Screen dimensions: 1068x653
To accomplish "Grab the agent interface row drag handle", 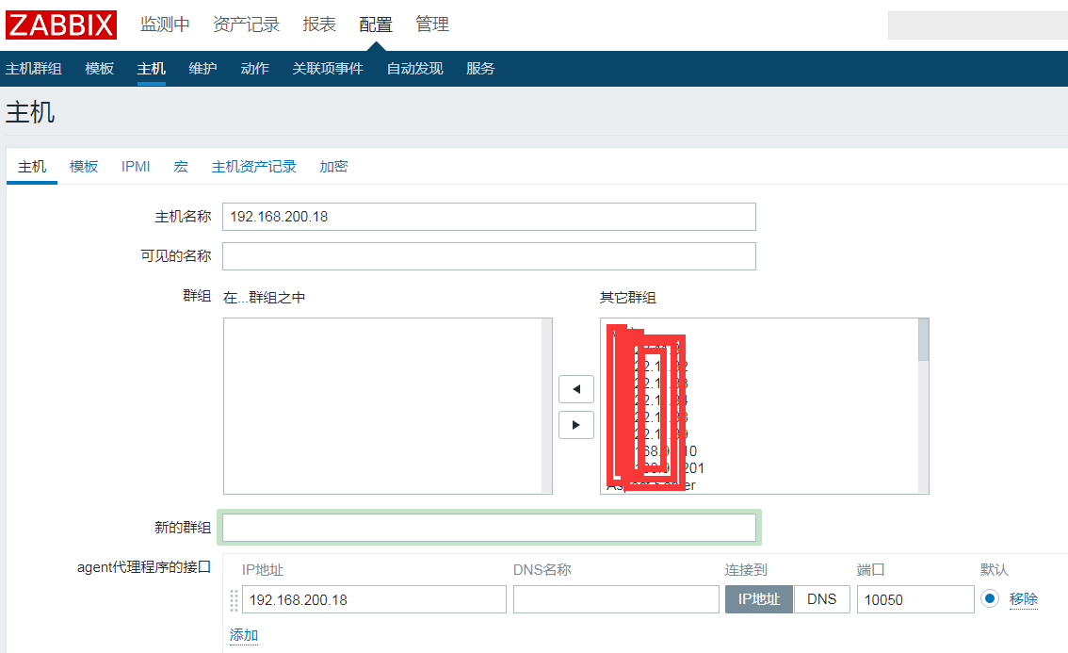I will click(x=234, y=600).
